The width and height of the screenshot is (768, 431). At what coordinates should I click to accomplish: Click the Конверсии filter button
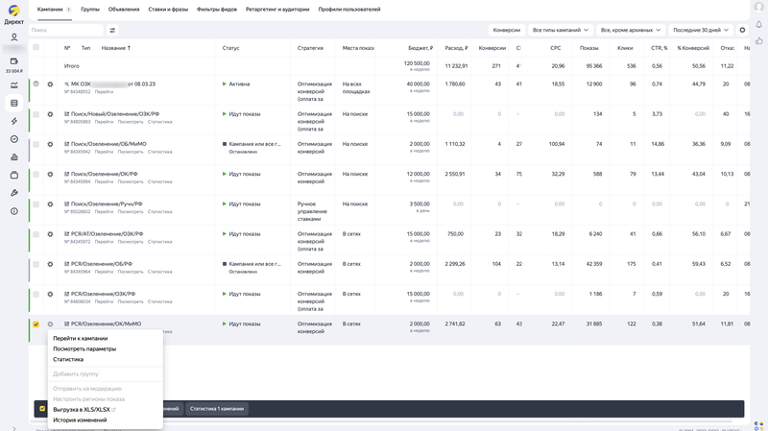point(507,30)
